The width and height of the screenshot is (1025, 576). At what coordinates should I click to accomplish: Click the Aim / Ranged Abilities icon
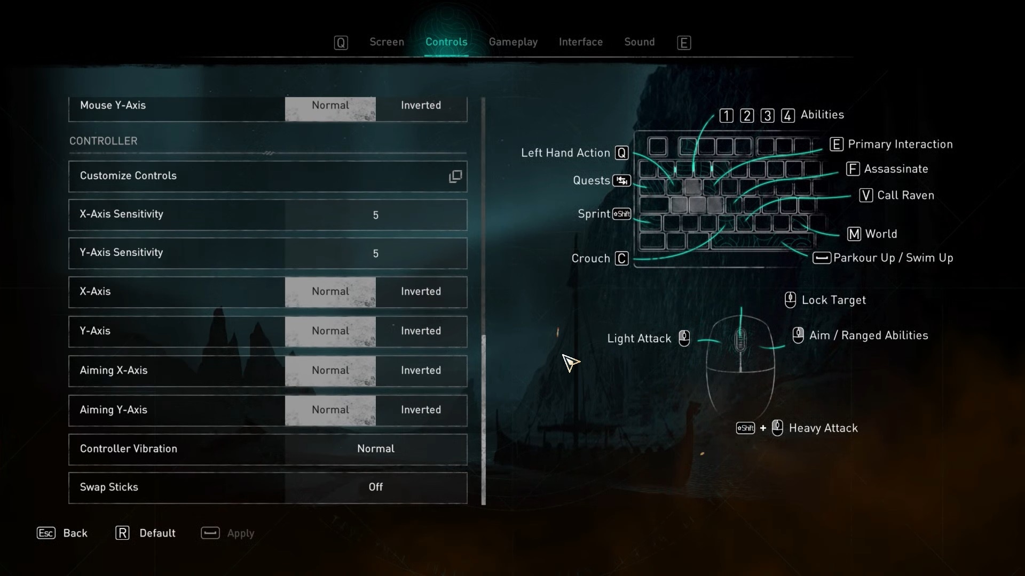coord(798,335)
